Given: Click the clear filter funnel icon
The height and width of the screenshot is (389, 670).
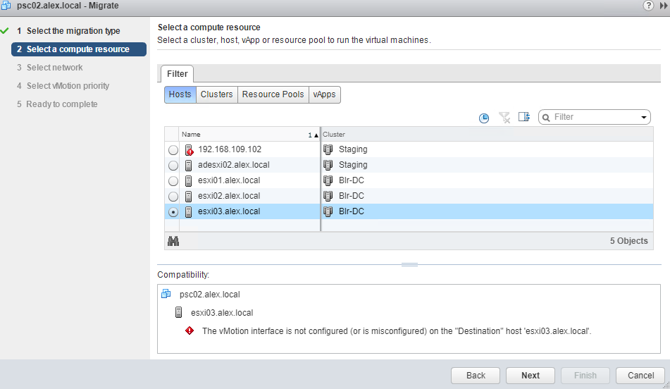Looking at the screenshot, I should coord(504,118).
